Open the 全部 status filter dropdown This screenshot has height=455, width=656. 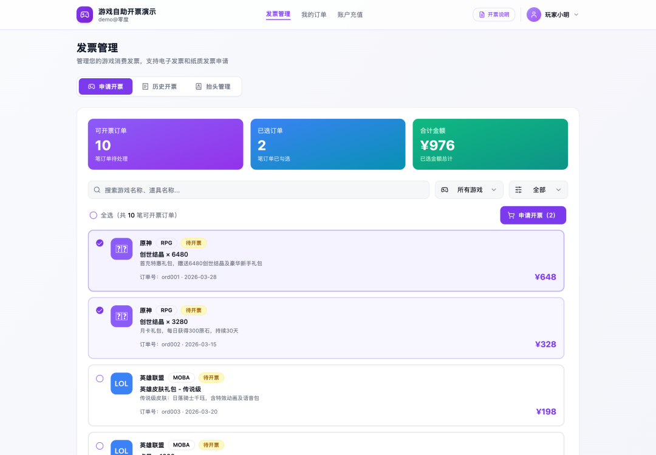tap(538, 190)
